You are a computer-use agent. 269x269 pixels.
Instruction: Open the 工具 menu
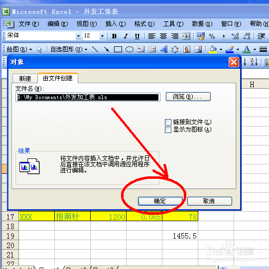point(173,24)
